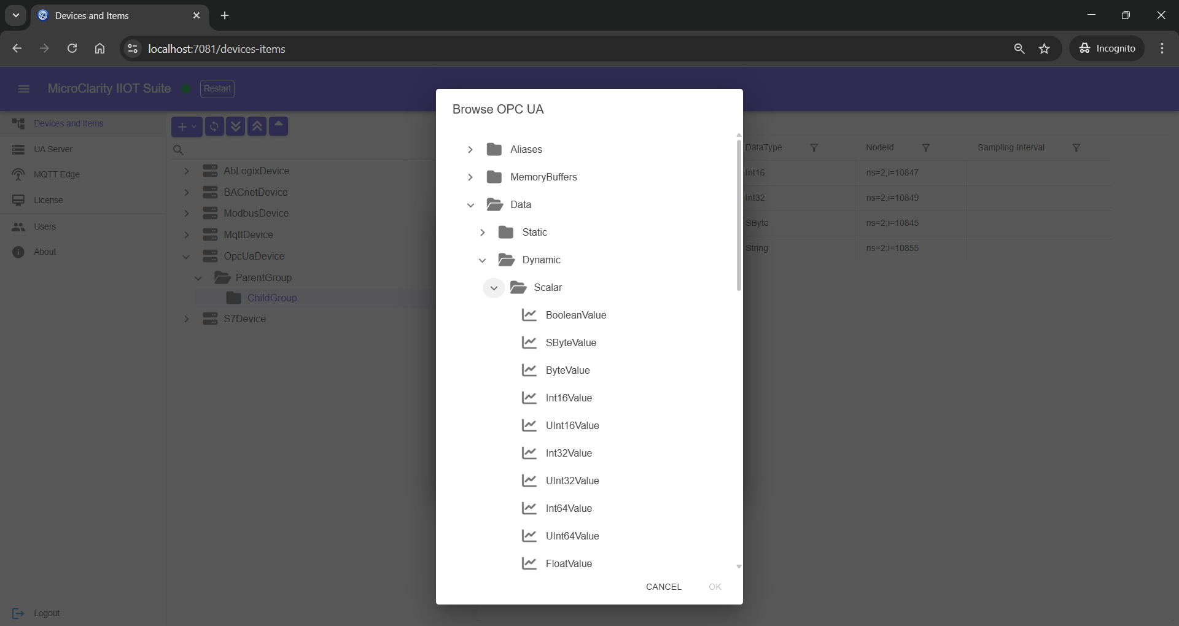Select the expand-all double chevron icon
The image size is (1179, 626).
tap(236, 127)
